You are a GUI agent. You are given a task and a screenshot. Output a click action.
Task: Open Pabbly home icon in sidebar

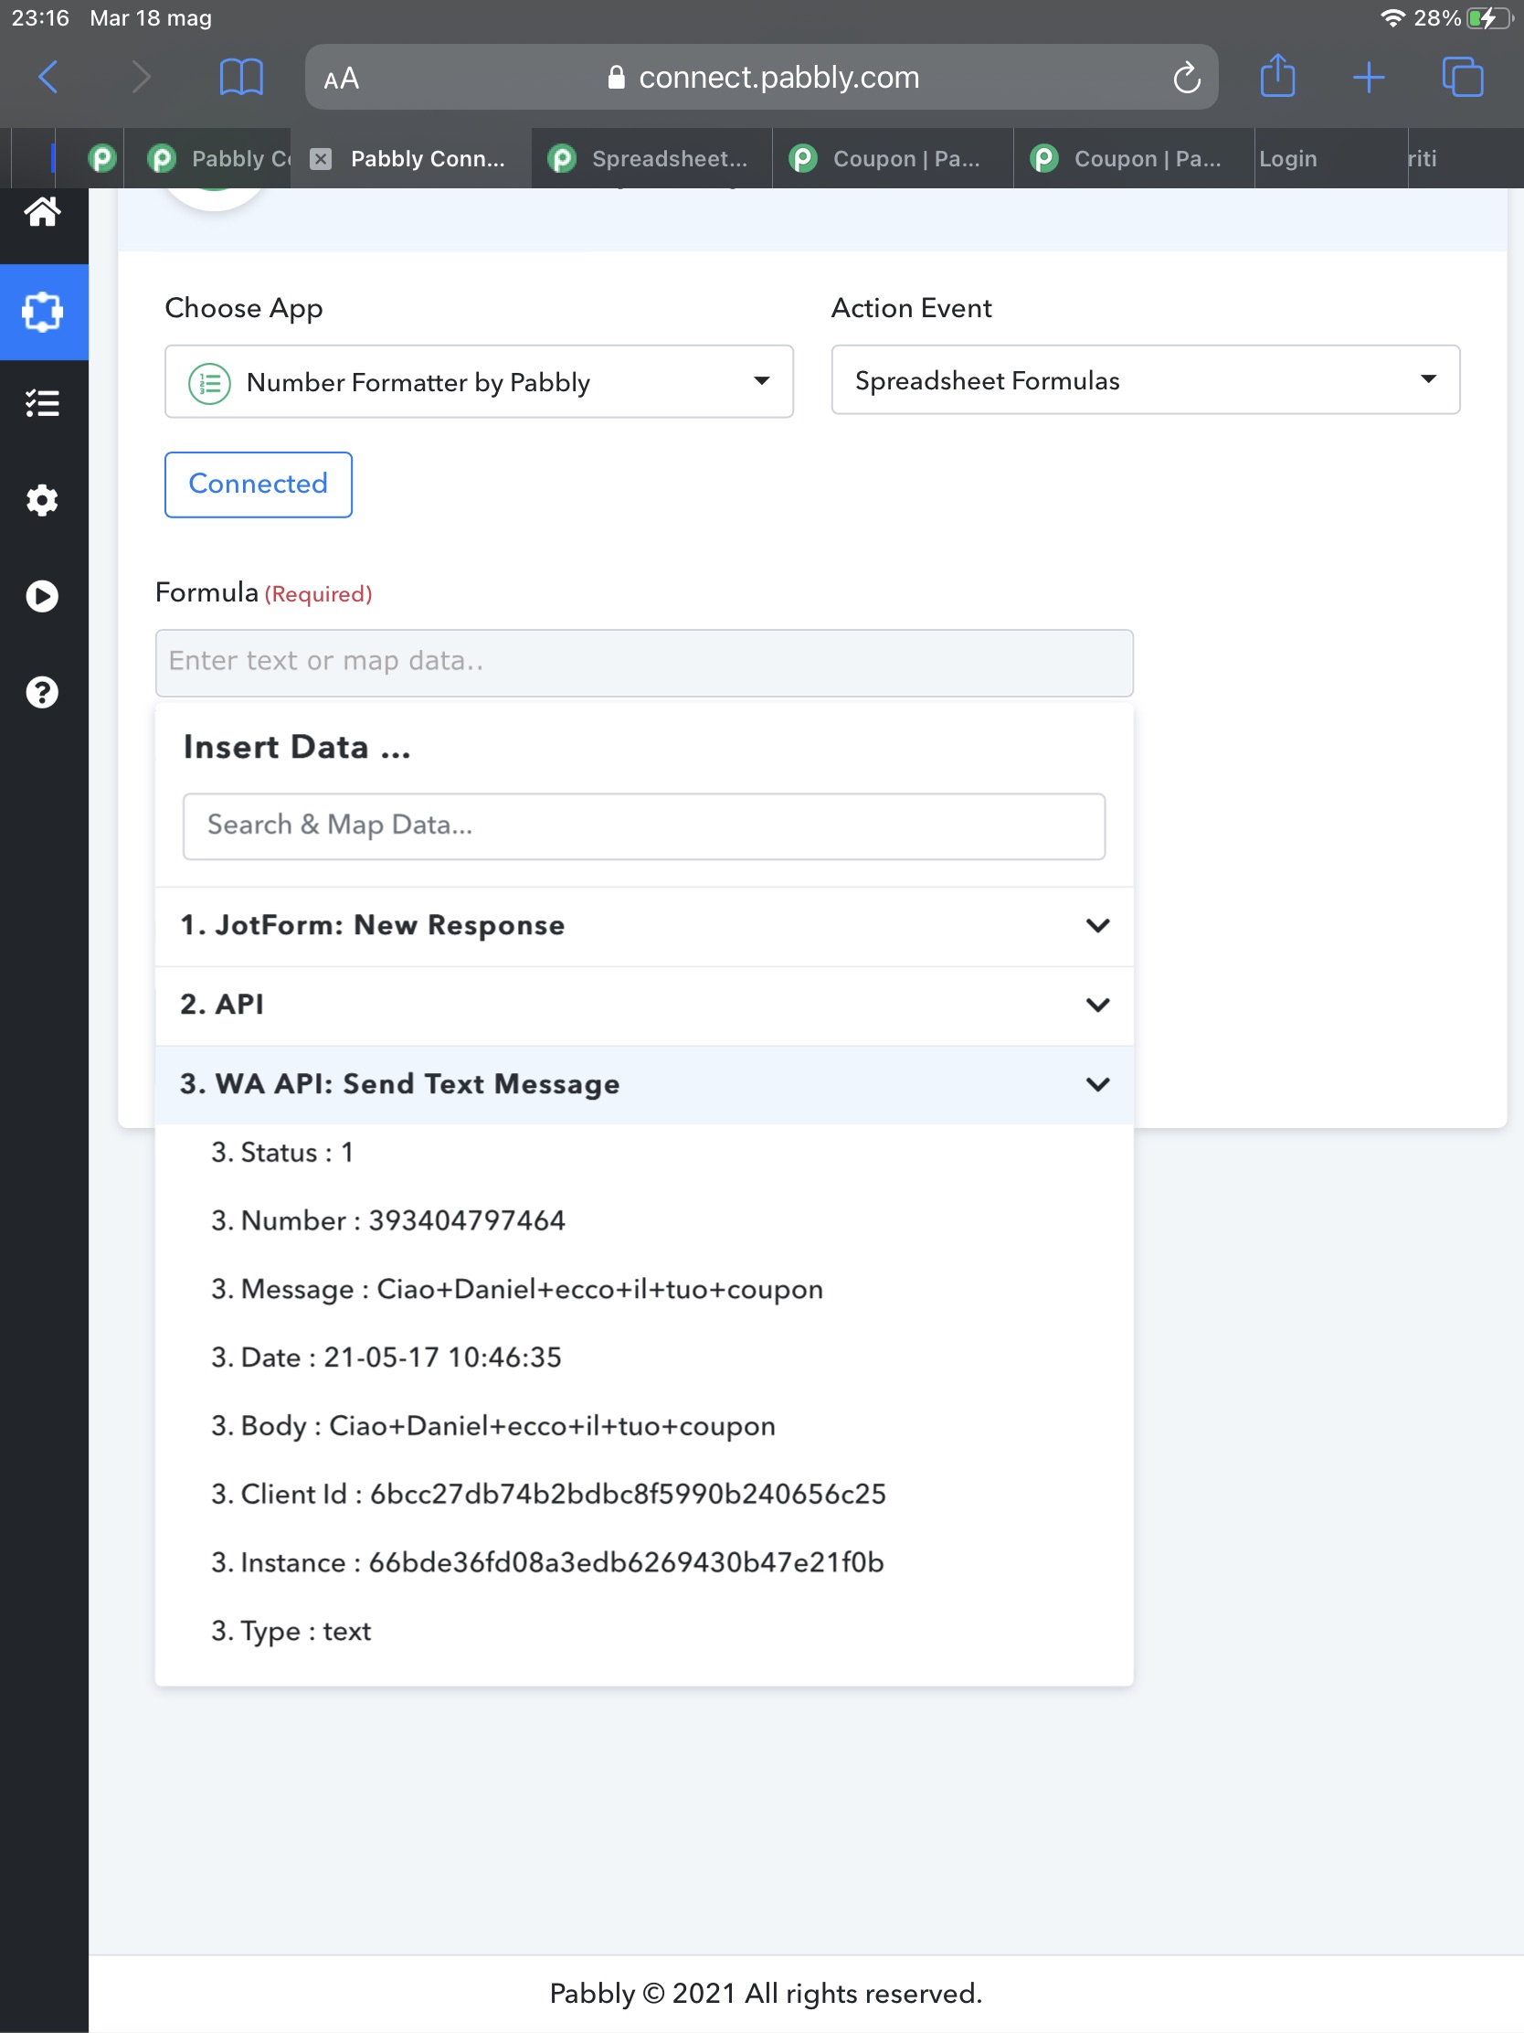pos(43,212)
